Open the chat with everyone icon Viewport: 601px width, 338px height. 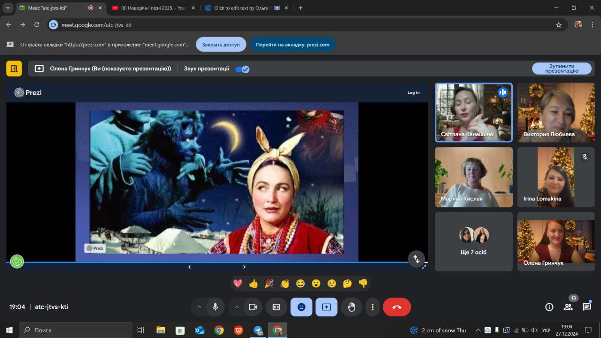point(587,307)
